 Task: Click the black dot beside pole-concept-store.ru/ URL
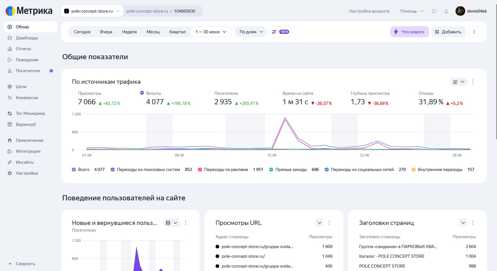217,256
